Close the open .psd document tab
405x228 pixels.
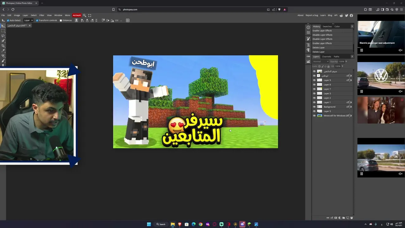click(30, 25)
